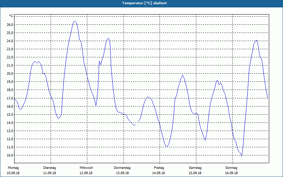Click the Donnerstag day label
Image resolution: width=283 pixels, height=177 pixels.
(x=122, y=168)
